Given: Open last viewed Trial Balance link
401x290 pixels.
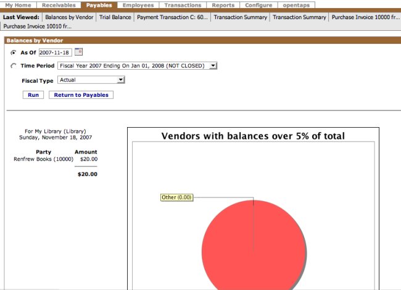Looking at the screenshot, I should coord(115,17).
